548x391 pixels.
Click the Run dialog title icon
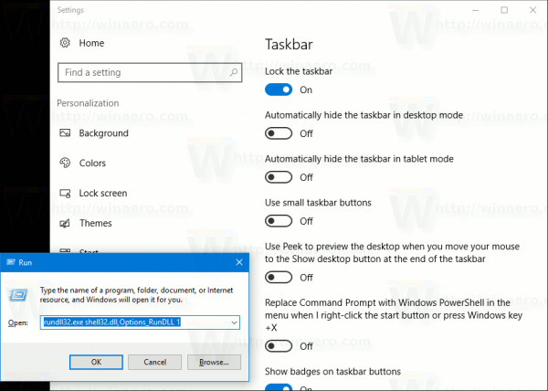[11, 262]
